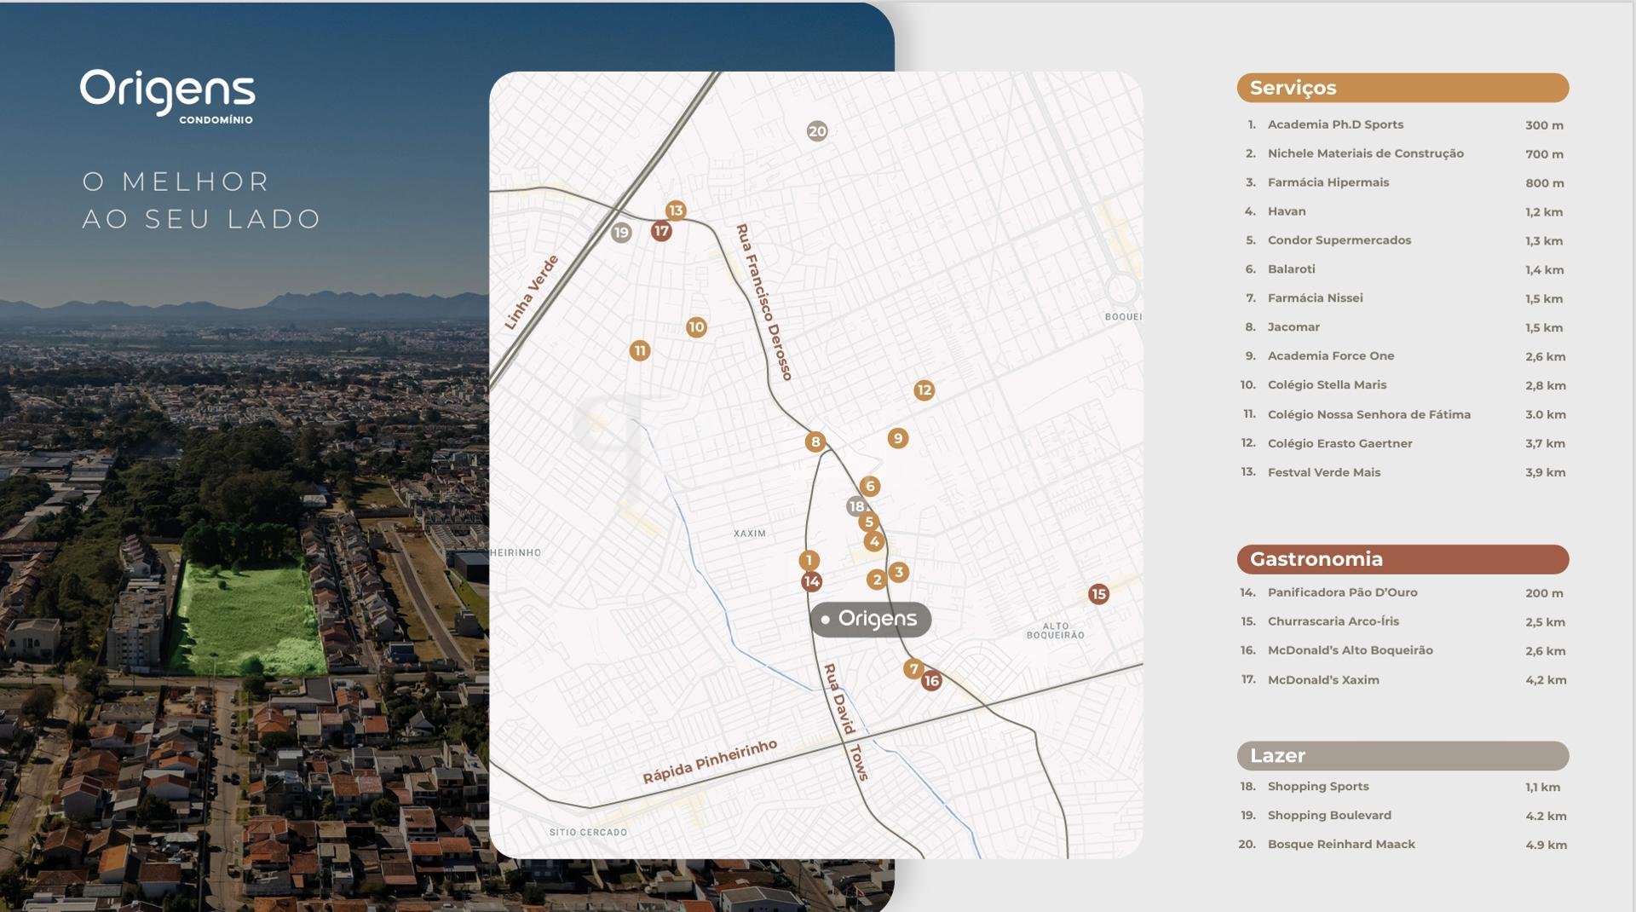Select gray map marker 19
Viewport: 1636px width, 912px height.
pyautogui.click(x=621, y=233)
